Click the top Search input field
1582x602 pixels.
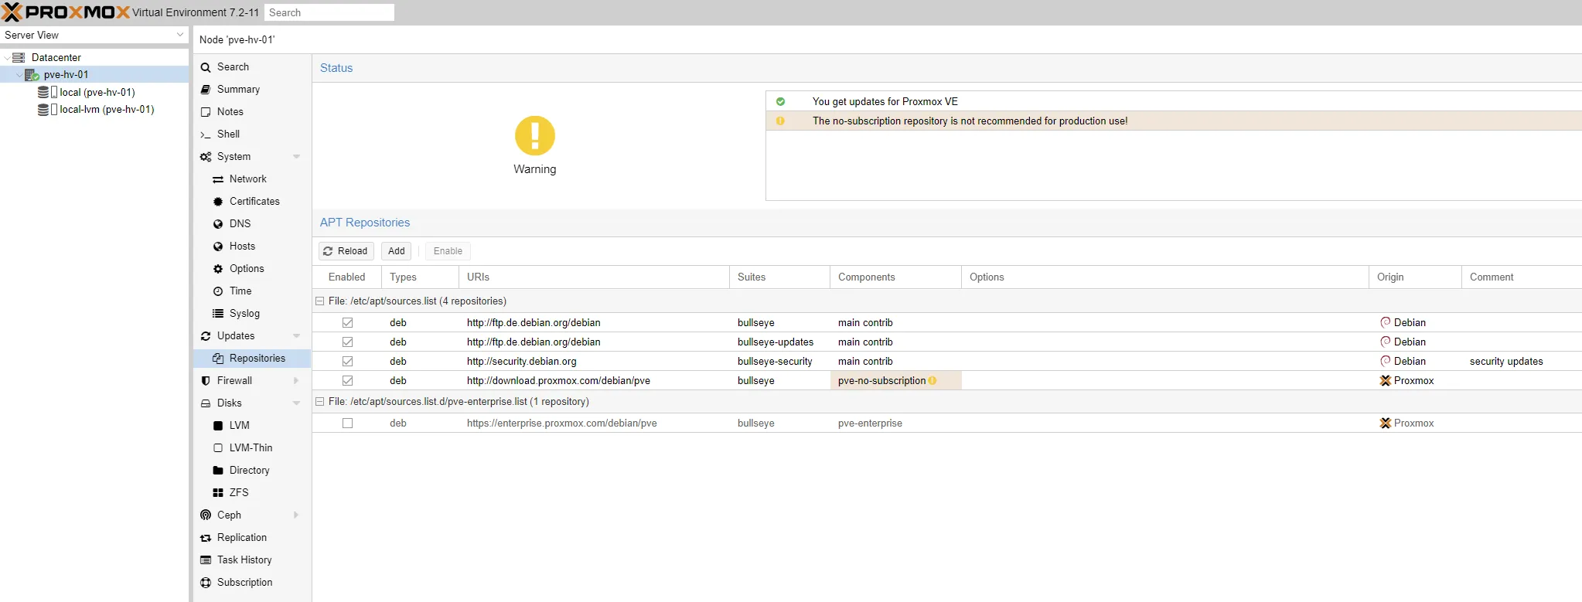(x=329, y=12)
